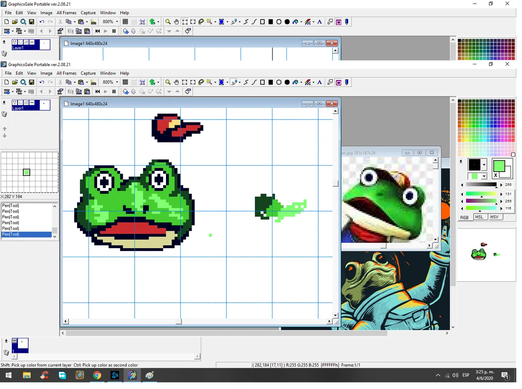522x389 pixels.
Task: Select the Curve tool in front window
Action: (x=254, y=82)
